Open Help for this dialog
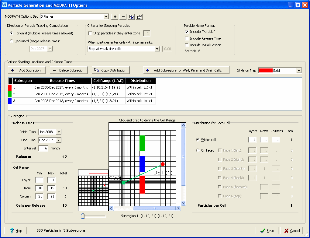This screenshot has height=238, width=310. [x=15, y=230]
